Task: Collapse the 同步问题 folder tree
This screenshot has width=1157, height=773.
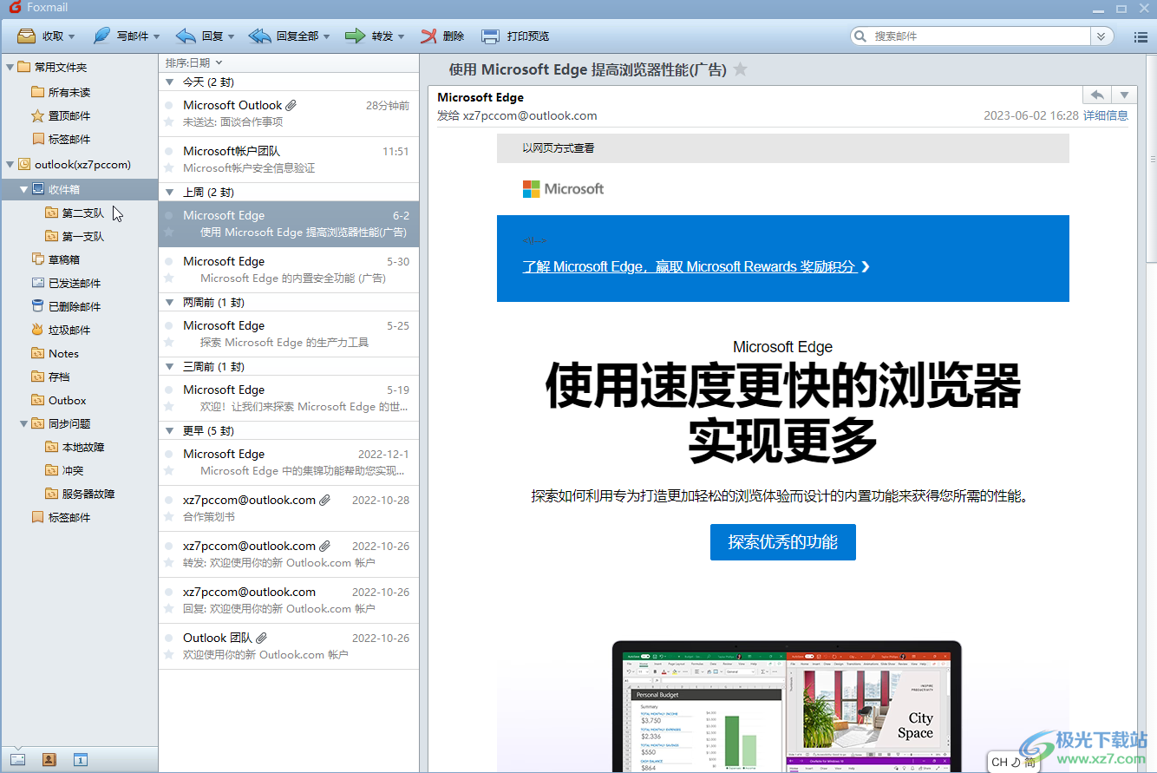Action: coord(23,423)
